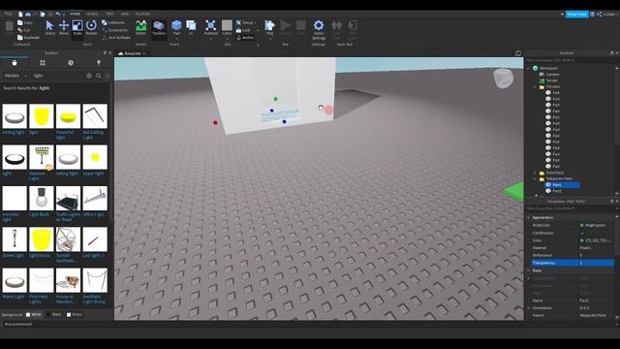
Task: Click the view selector cube in viewport
Action: click(503, 78)
